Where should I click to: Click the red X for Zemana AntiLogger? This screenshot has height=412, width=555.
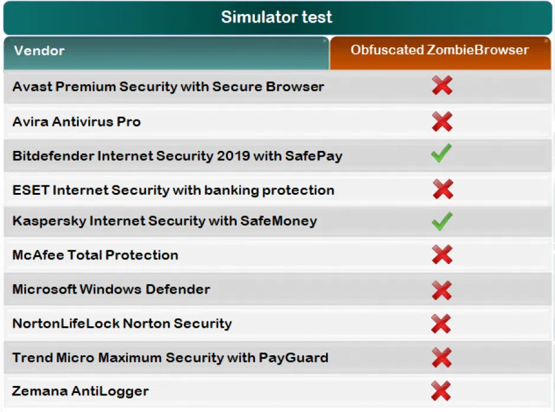point(442,391)
